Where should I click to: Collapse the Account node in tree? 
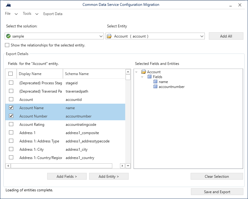click(136, 72)
